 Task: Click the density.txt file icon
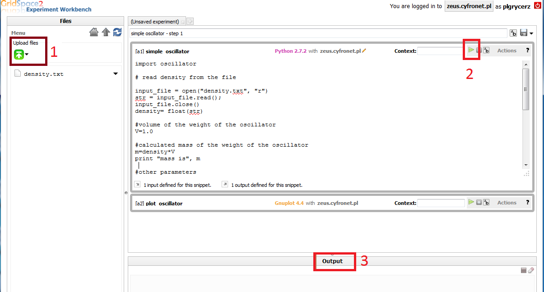click(18, 74)
